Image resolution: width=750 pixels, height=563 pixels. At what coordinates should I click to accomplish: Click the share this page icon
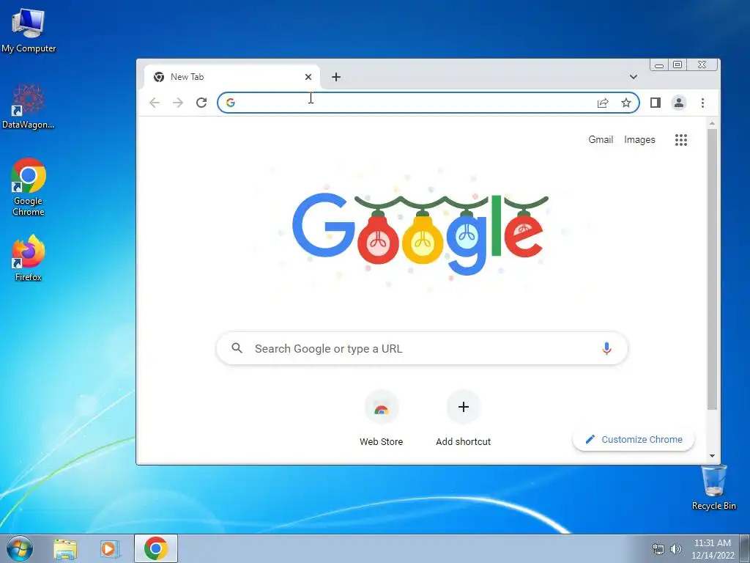tap(603, 103)
